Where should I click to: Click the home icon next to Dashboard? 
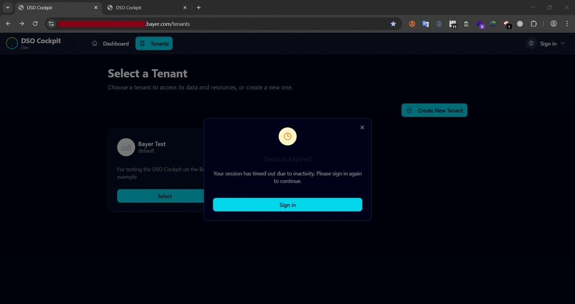[95, 43]
